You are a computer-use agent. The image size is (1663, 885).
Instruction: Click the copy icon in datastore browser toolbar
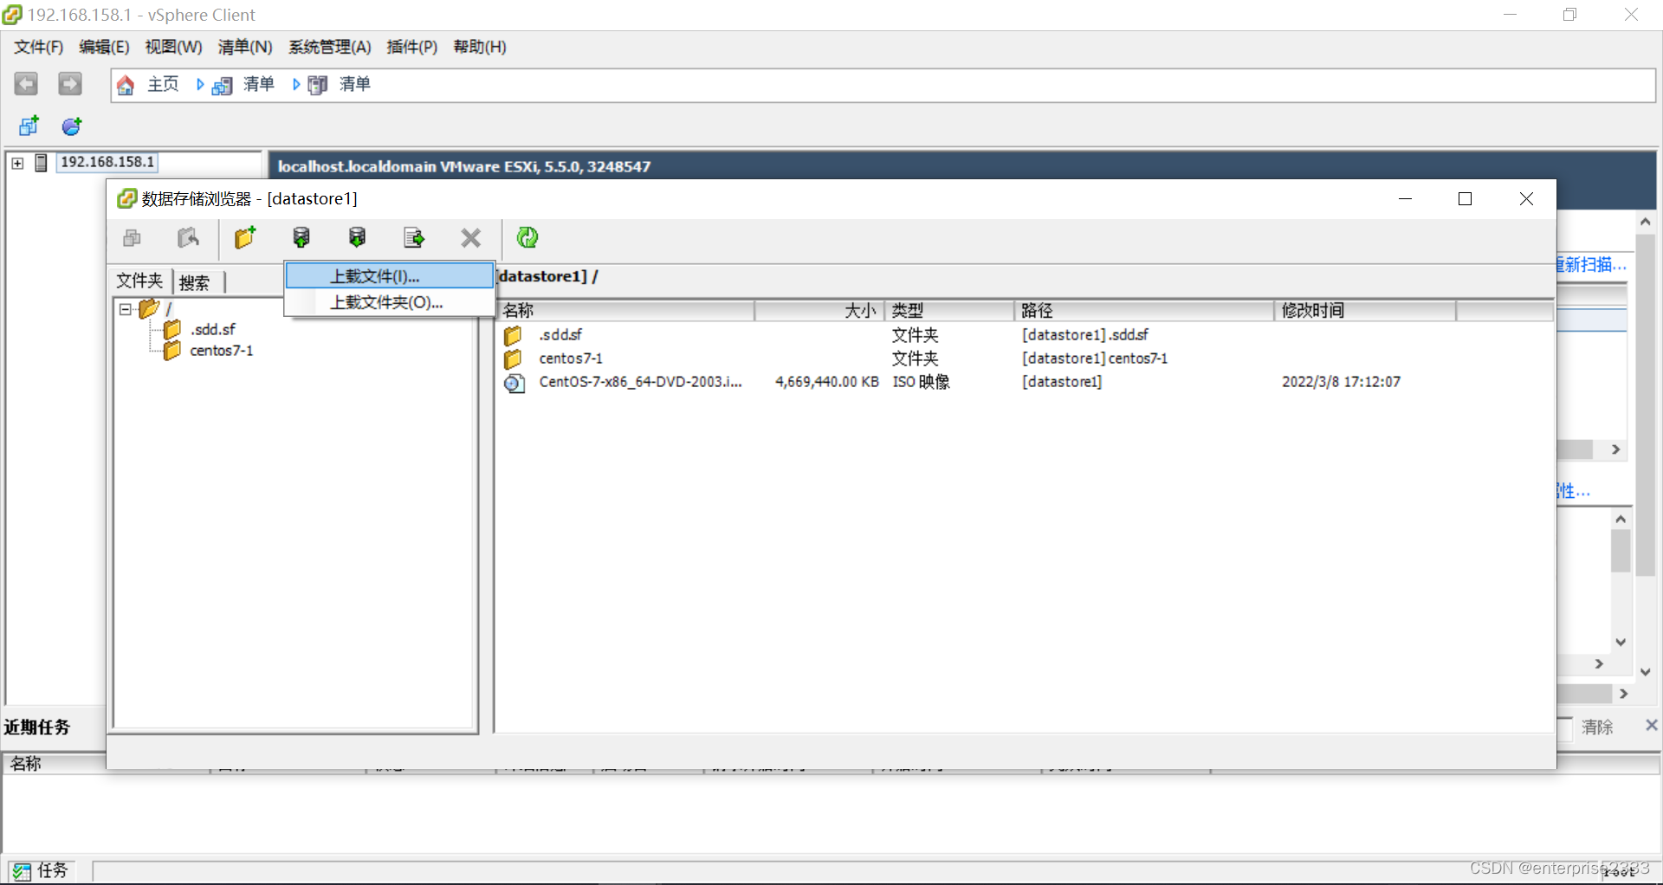pyautogui.click(x=133, y=237)
